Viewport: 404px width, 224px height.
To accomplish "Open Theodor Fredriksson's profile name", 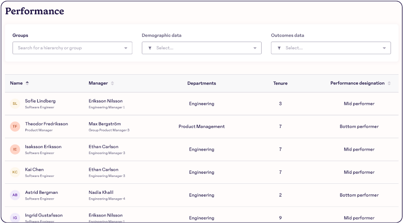I will click(x=46, y=124).
